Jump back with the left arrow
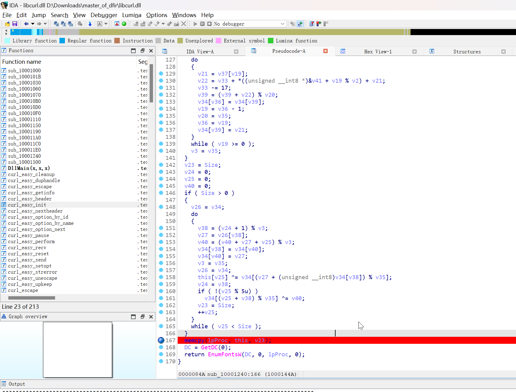The height and width of the screenshot is (392, 516). click(26, 24)
